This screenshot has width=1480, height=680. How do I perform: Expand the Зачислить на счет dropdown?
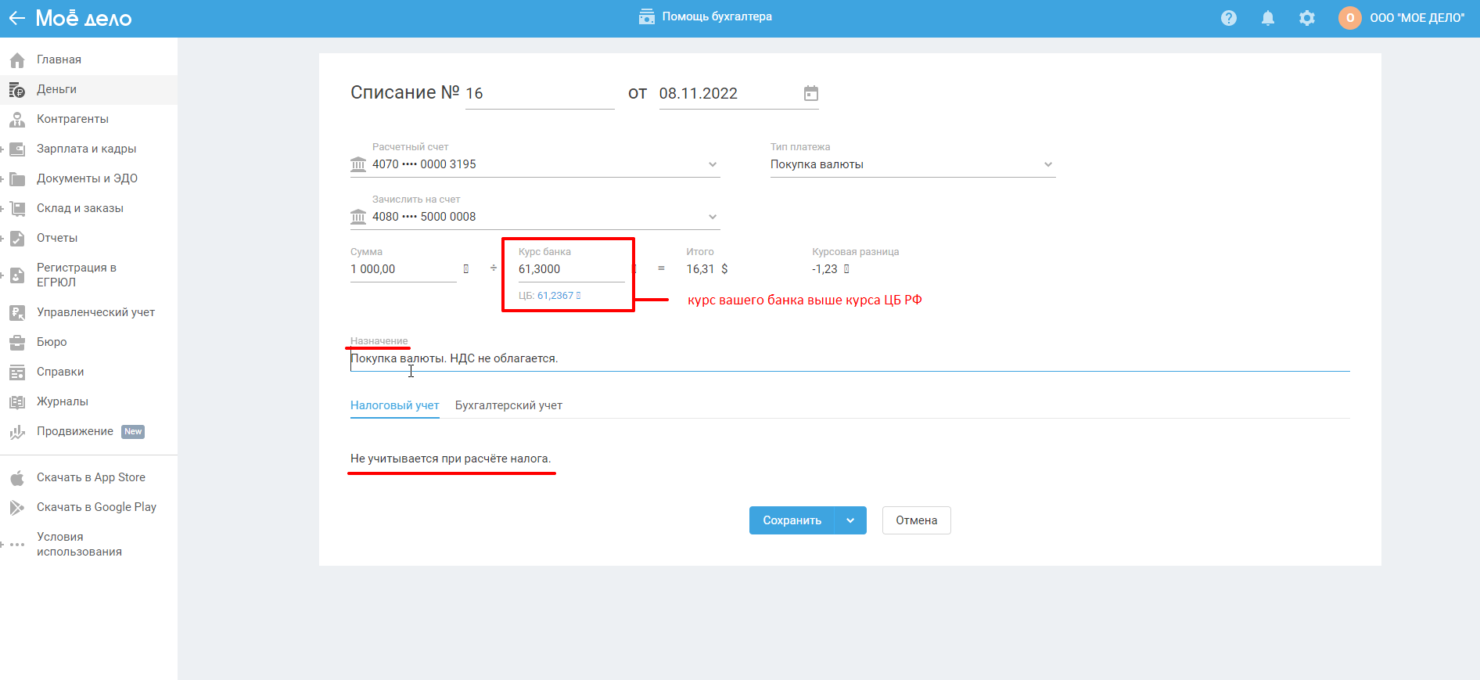(713, 217)
